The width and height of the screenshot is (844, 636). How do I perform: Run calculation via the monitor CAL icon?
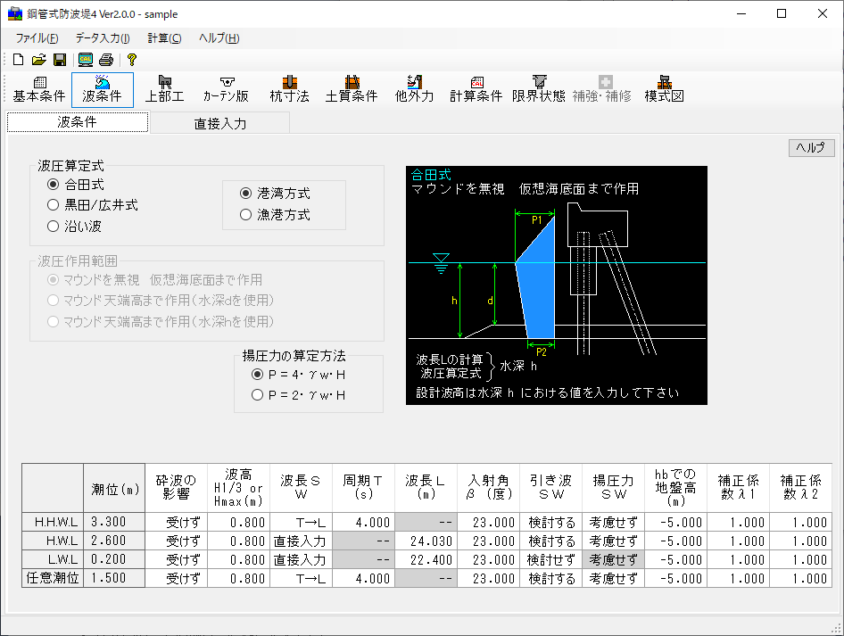85,60
